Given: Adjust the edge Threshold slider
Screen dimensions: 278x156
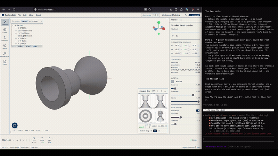Looking at the screenshot, I should (x=185, y=117).
